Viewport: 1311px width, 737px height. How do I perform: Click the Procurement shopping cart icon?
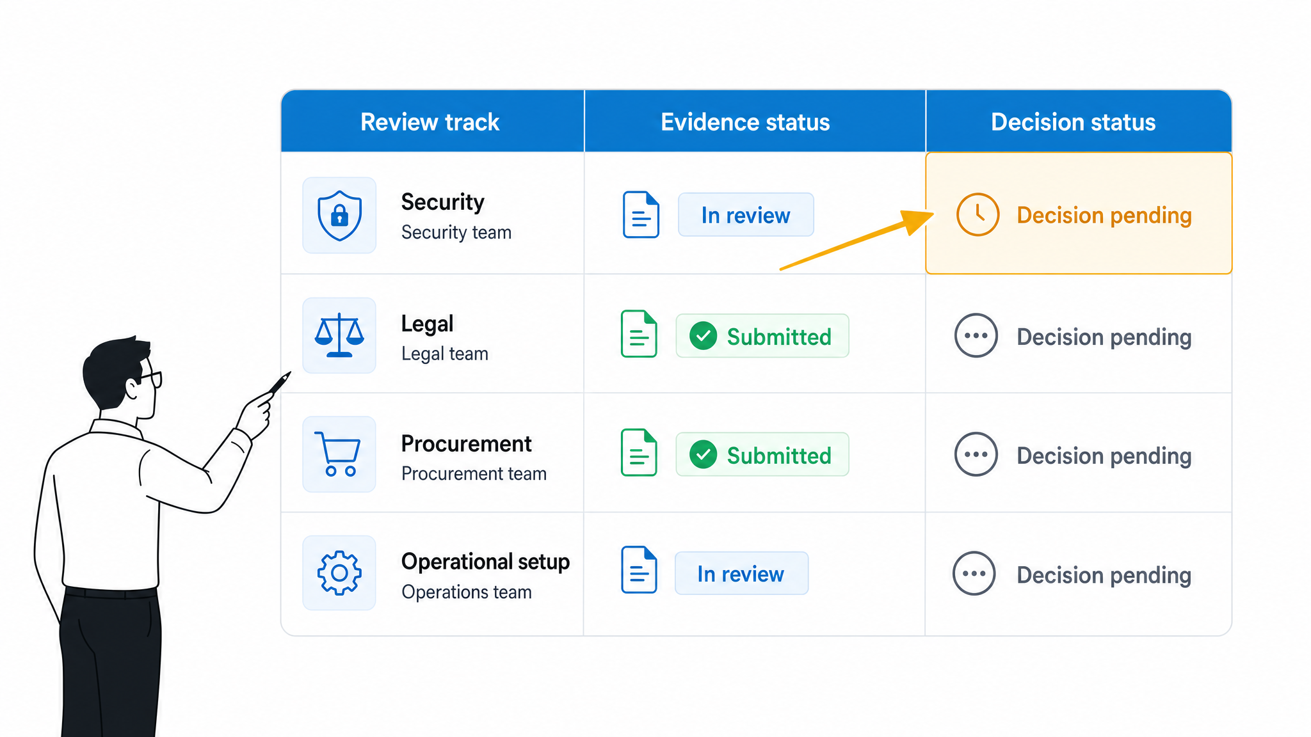pyautogui.click(x=339, y=454)
